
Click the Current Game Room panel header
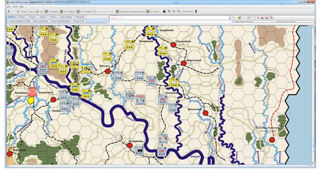point(294,22)
